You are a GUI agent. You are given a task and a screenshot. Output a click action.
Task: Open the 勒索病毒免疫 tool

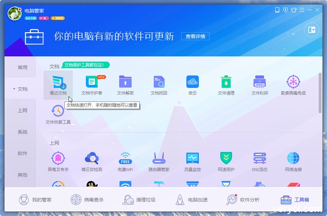click(293, 85)
